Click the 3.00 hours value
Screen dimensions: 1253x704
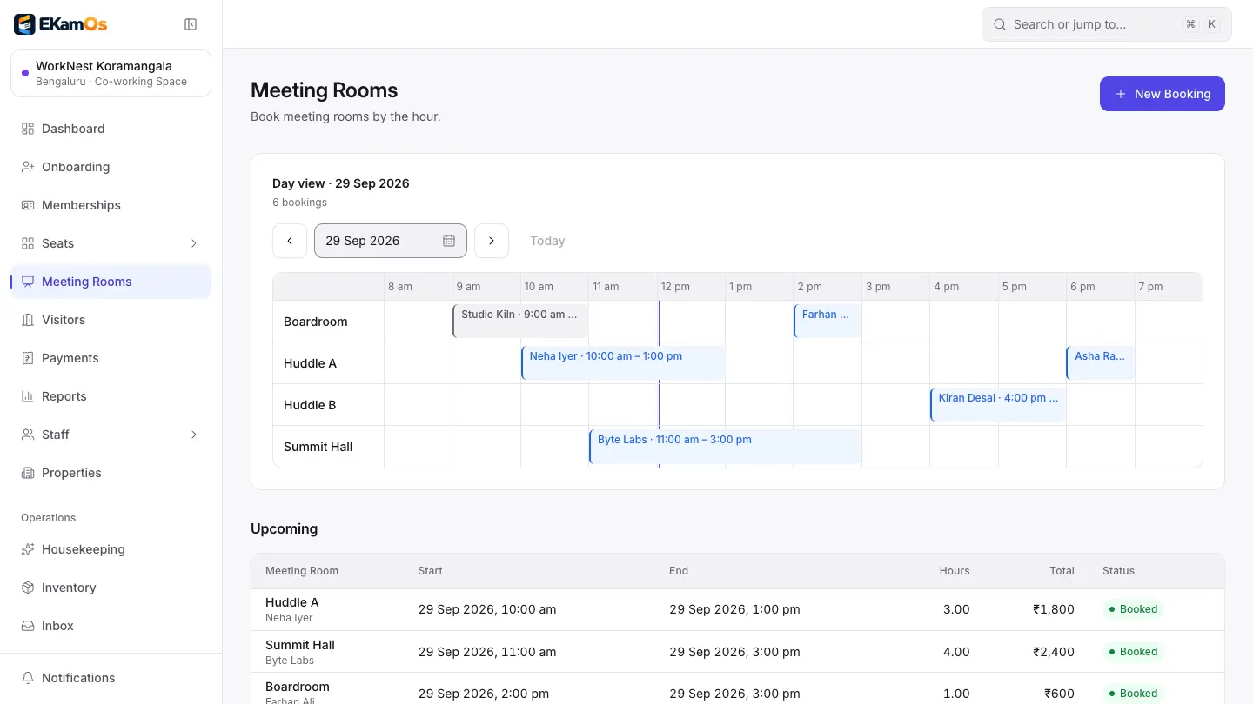tap(956, 609)
